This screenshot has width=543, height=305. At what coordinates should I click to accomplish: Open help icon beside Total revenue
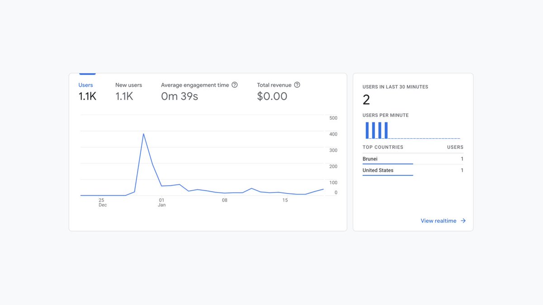(x=297, y=85)
